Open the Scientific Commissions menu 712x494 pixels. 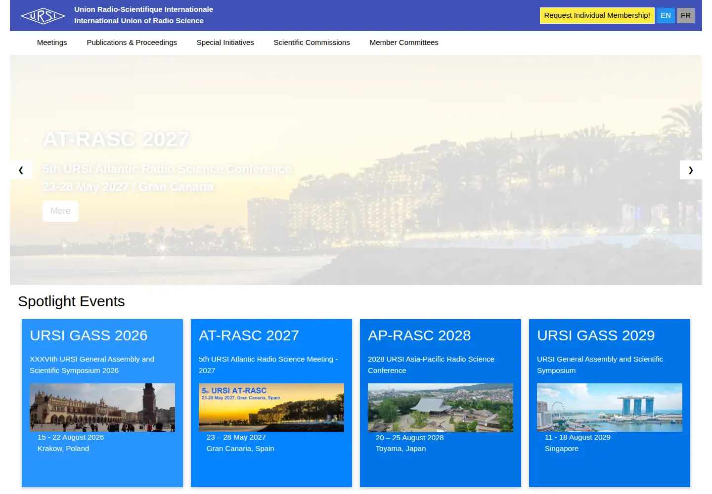[312, 42]
